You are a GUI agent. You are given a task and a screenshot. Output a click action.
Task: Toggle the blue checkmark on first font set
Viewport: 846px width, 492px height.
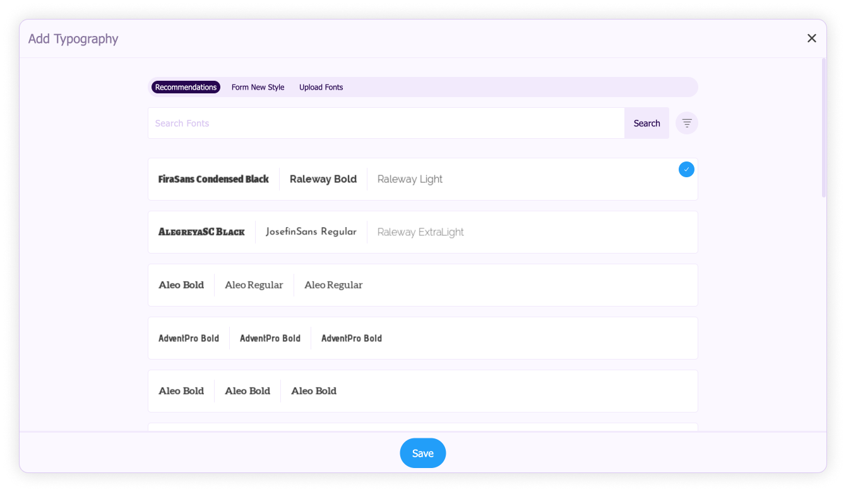click(686, 169)
